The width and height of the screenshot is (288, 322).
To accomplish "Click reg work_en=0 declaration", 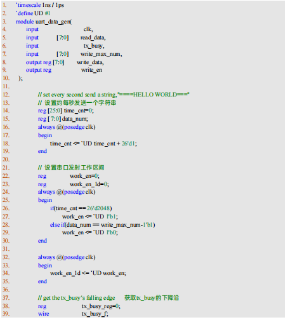I will coord(69,176).
